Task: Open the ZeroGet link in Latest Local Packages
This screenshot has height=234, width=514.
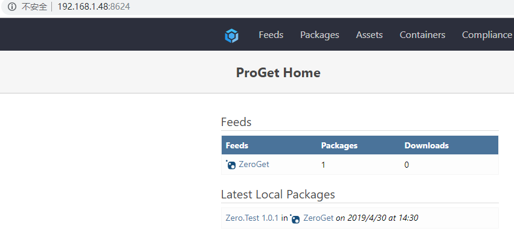Action: [318, 218]
